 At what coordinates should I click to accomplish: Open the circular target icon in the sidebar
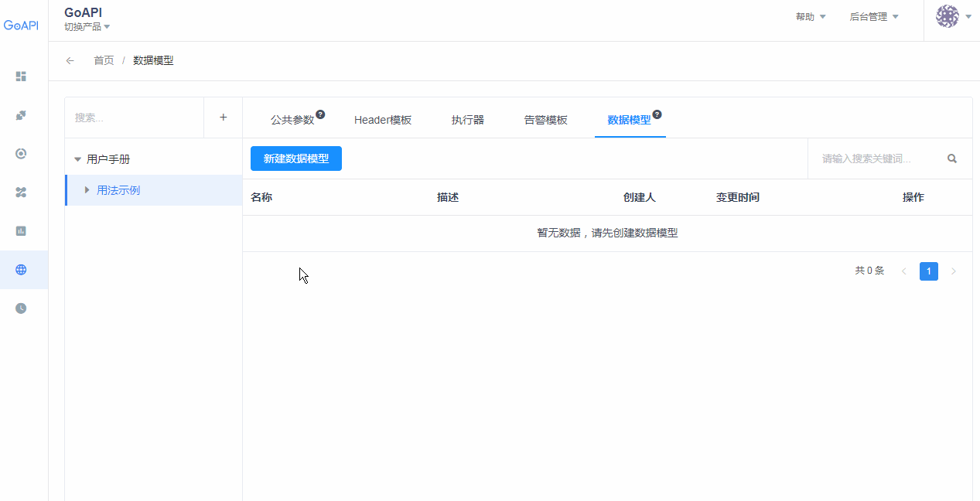coord(21,154)
